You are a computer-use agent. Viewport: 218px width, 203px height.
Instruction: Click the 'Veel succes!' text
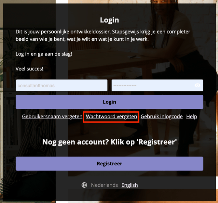tap(29, 69)
